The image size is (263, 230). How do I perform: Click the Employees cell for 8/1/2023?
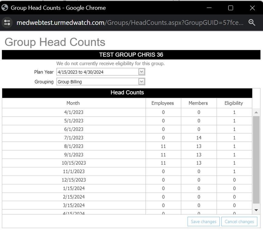pyautogui.click(x=163, y=146)
